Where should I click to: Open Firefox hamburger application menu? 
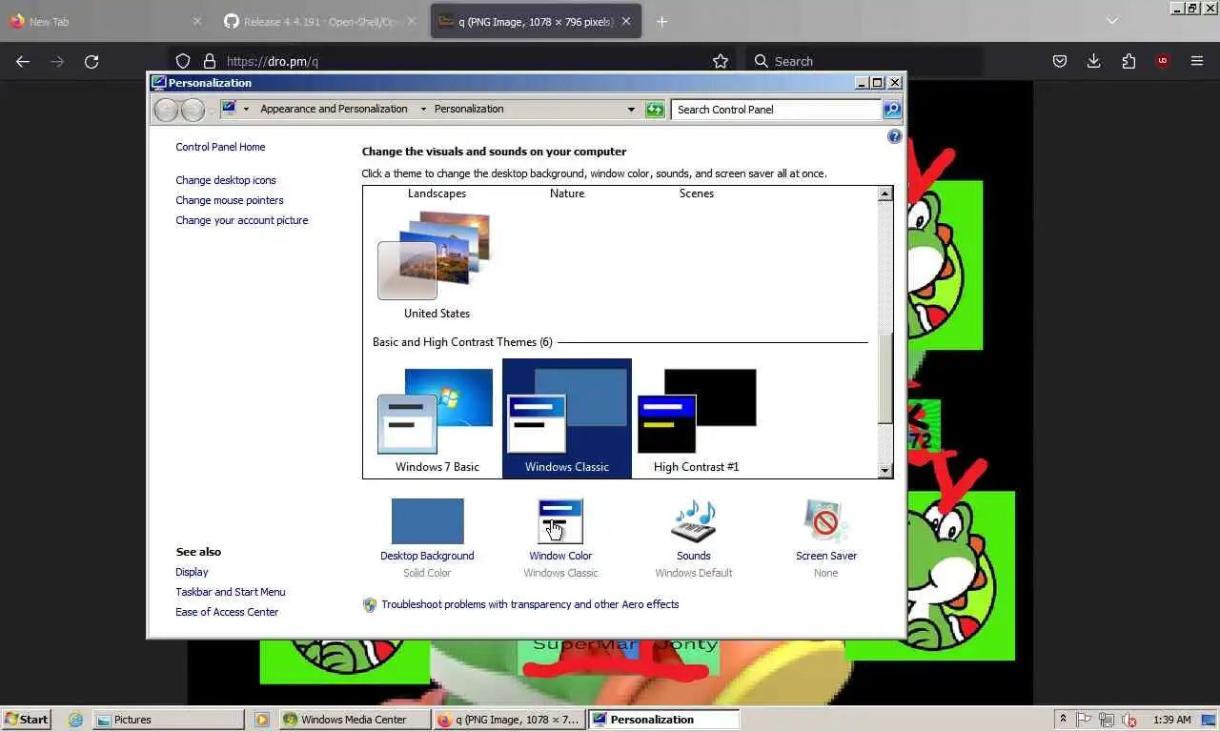coord(1197,61)
